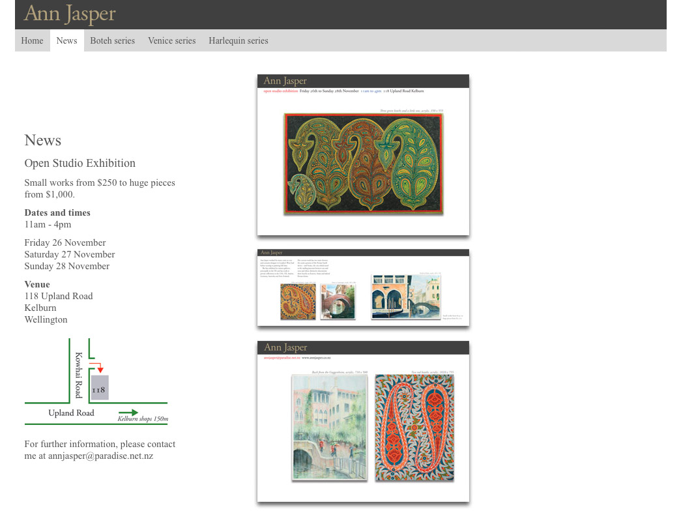
Task: Go to the Boteh series page
Action: (x=112, y=40)
